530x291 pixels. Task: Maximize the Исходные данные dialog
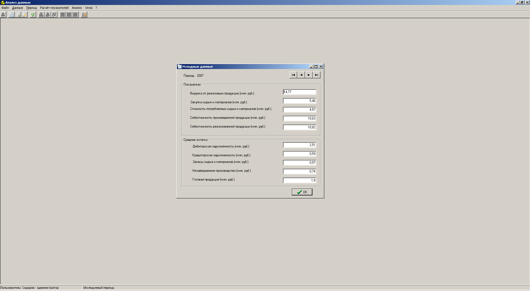click(x=316, y=67)
